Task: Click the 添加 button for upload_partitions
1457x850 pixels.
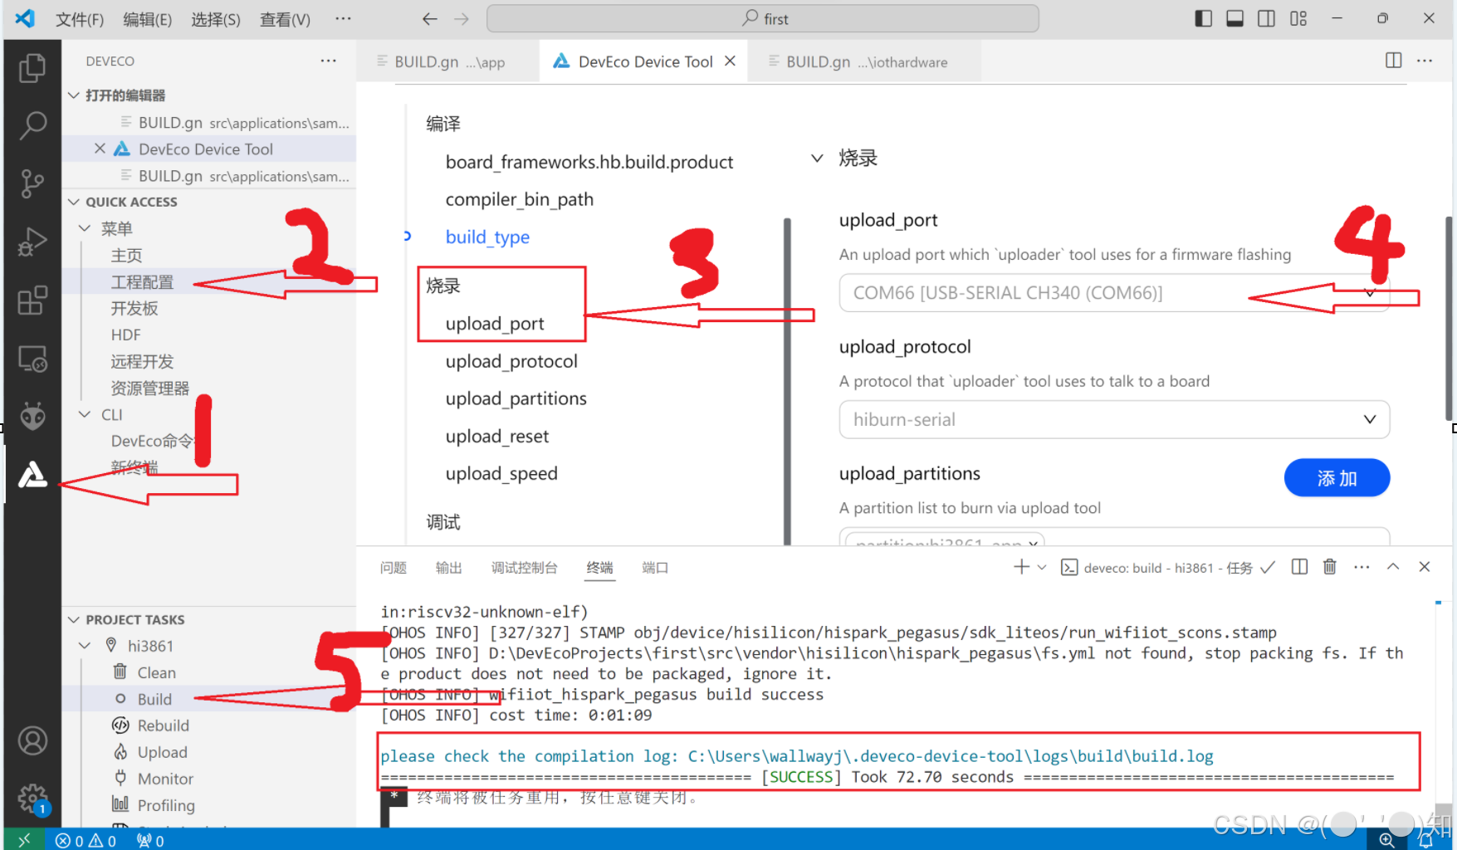Action: click(1337, 478)
